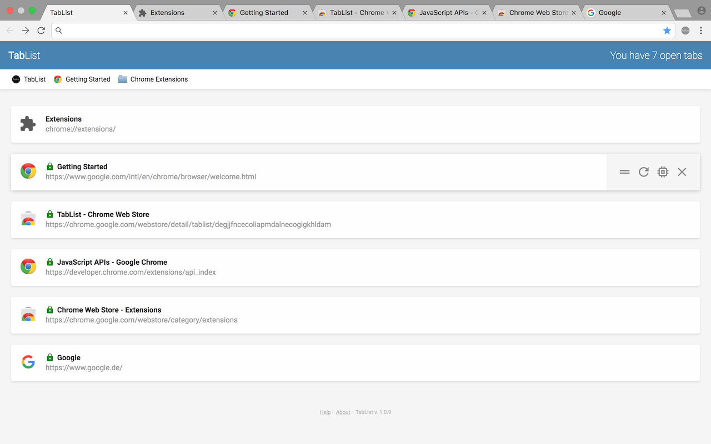Click the search magnifier in address bar

59,31
